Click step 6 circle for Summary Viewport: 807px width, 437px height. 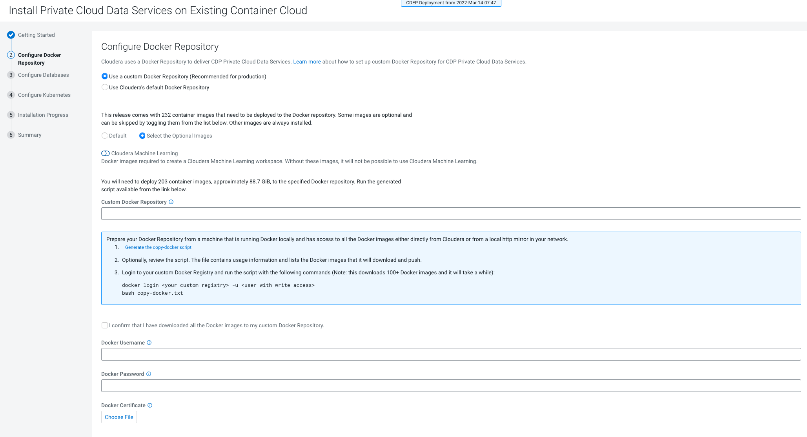pos(11,135)
